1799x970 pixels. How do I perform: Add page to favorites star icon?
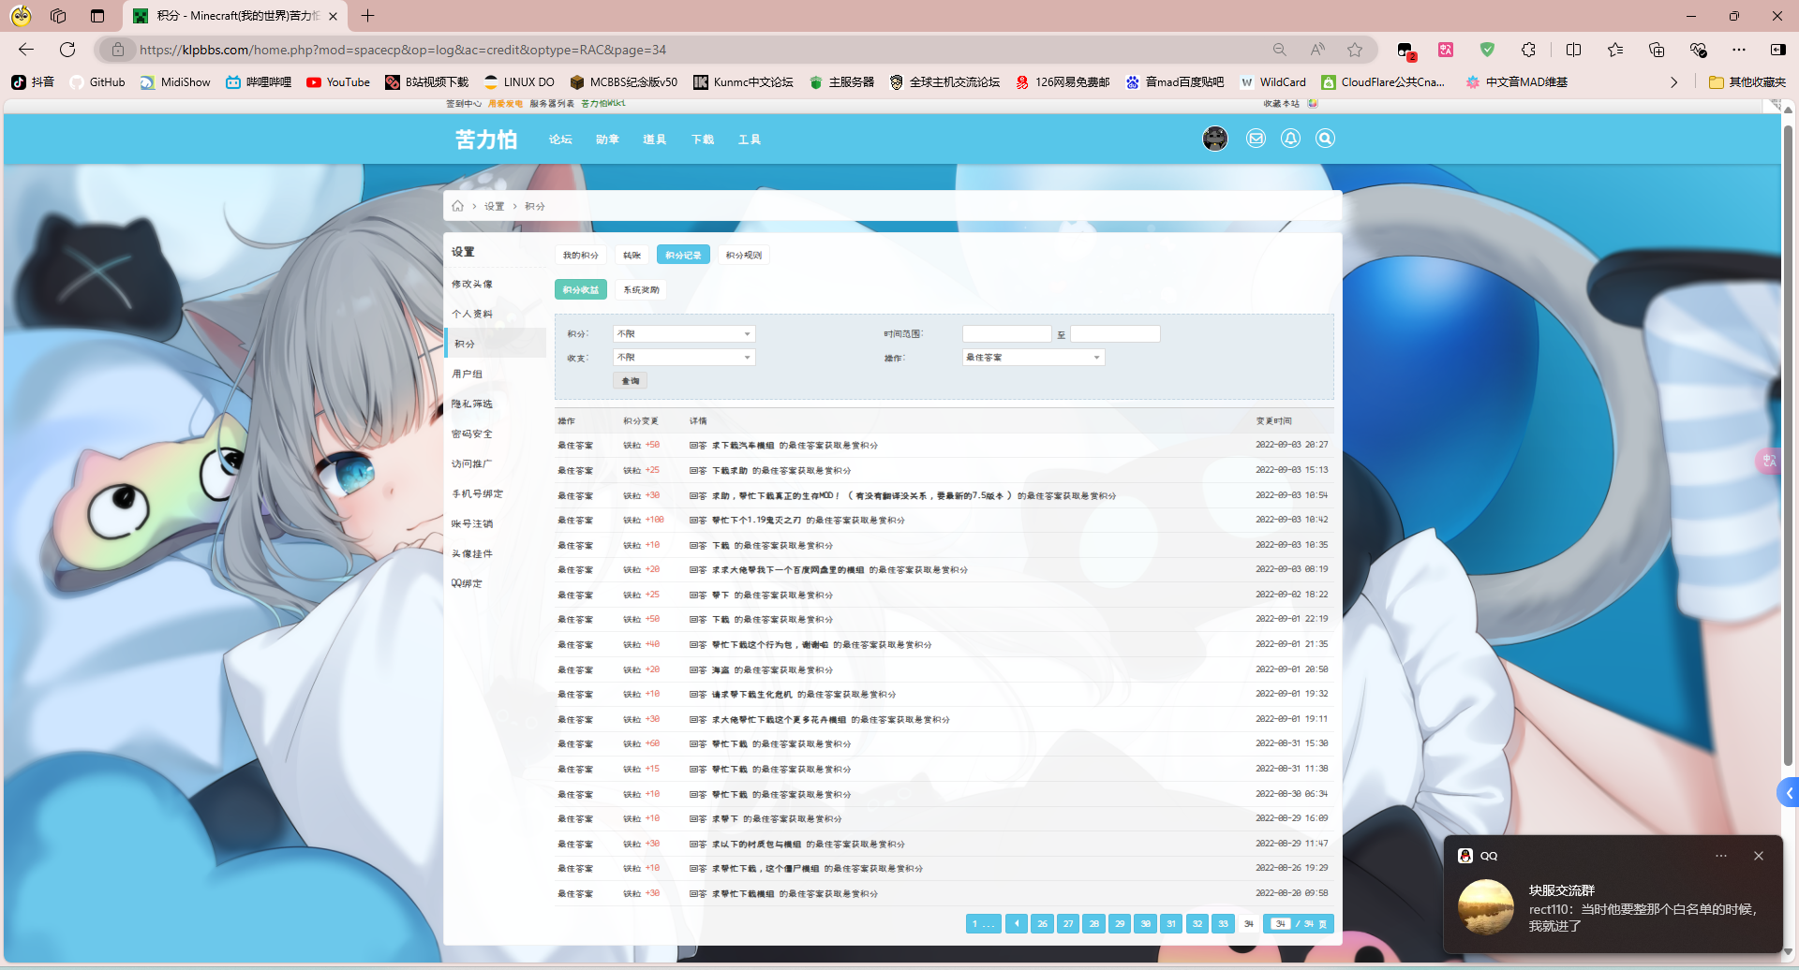coord(1355,50)
